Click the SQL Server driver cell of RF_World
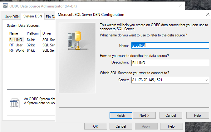The width and height of the screenshot is (211, 132). 49,50
